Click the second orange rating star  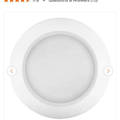click(x=12, y=1)
